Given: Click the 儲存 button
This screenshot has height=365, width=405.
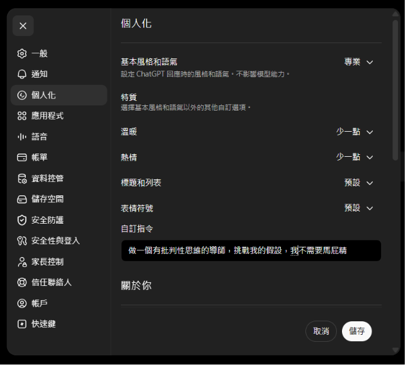Looking at the screenshot, I should point(357,331).
